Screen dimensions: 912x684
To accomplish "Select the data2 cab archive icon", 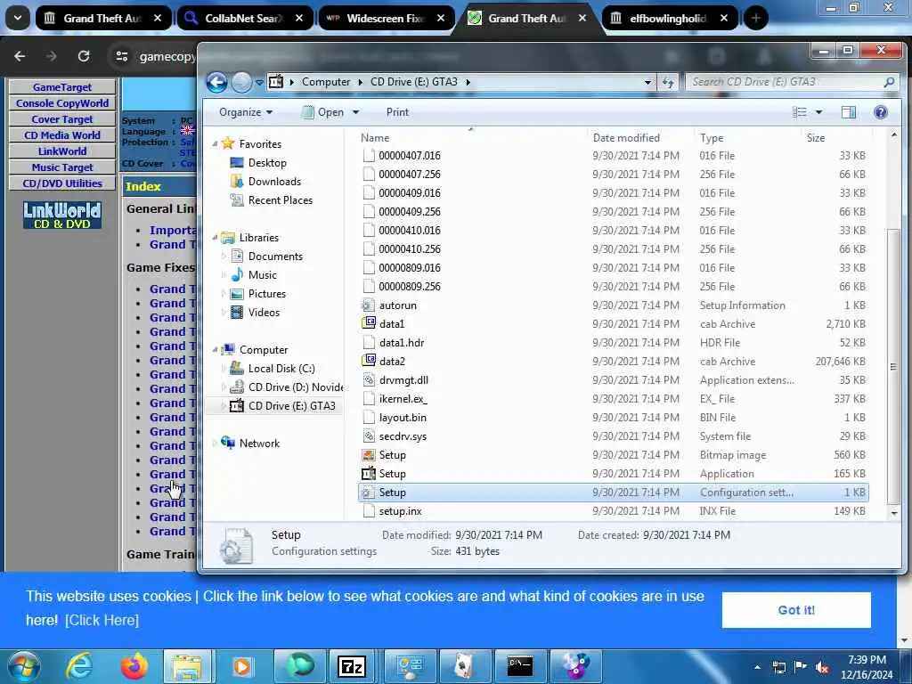I will 368,361.
